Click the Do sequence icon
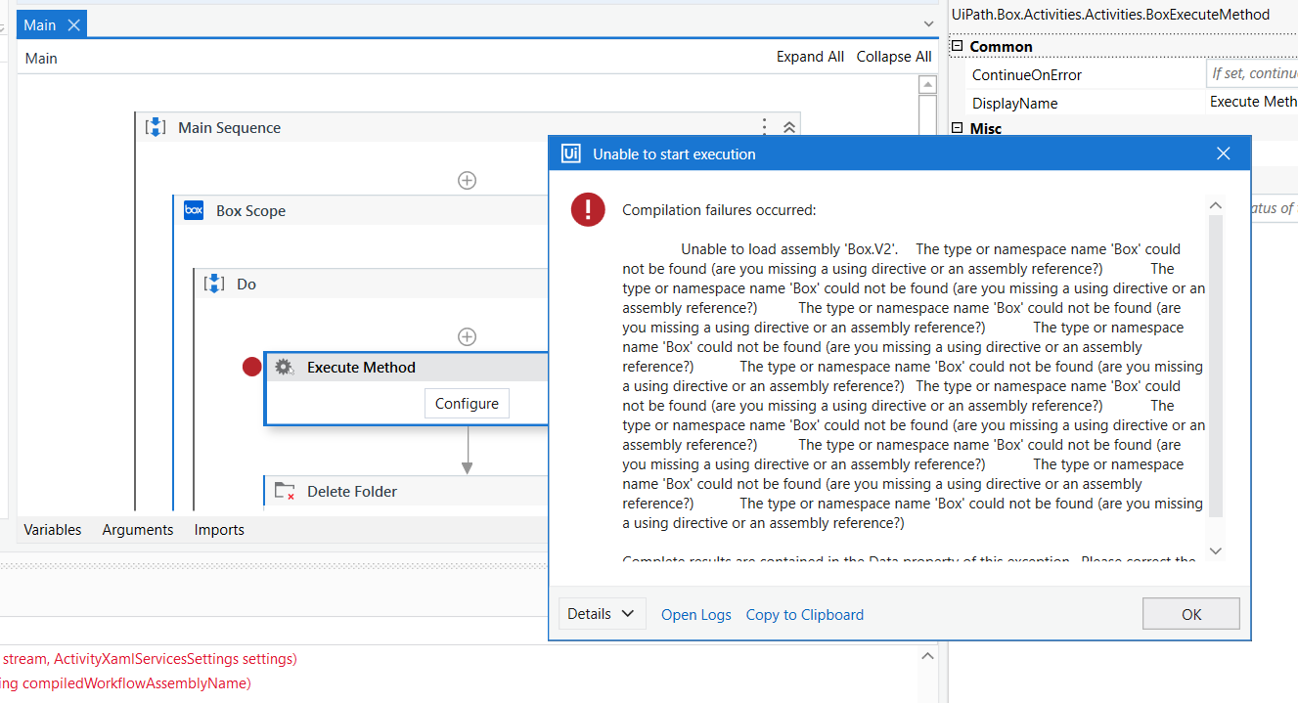Screen dimensions: 1298x703 (x=214, y=284)
